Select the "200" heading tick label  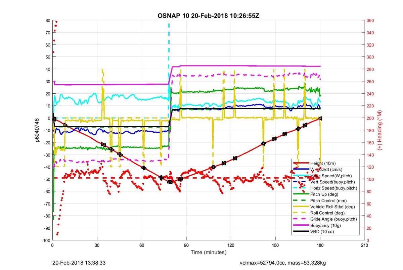point(370,118)
